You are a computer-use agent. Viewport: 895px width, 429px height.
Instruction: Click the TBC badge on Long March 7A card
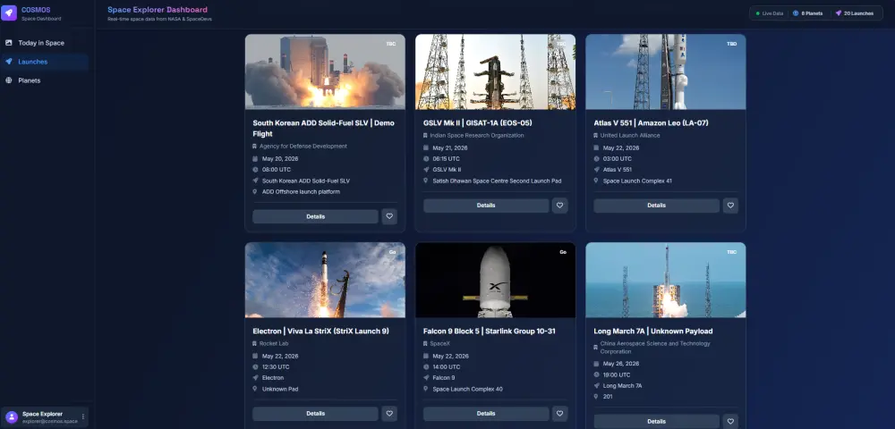click(x=732, y=252)
